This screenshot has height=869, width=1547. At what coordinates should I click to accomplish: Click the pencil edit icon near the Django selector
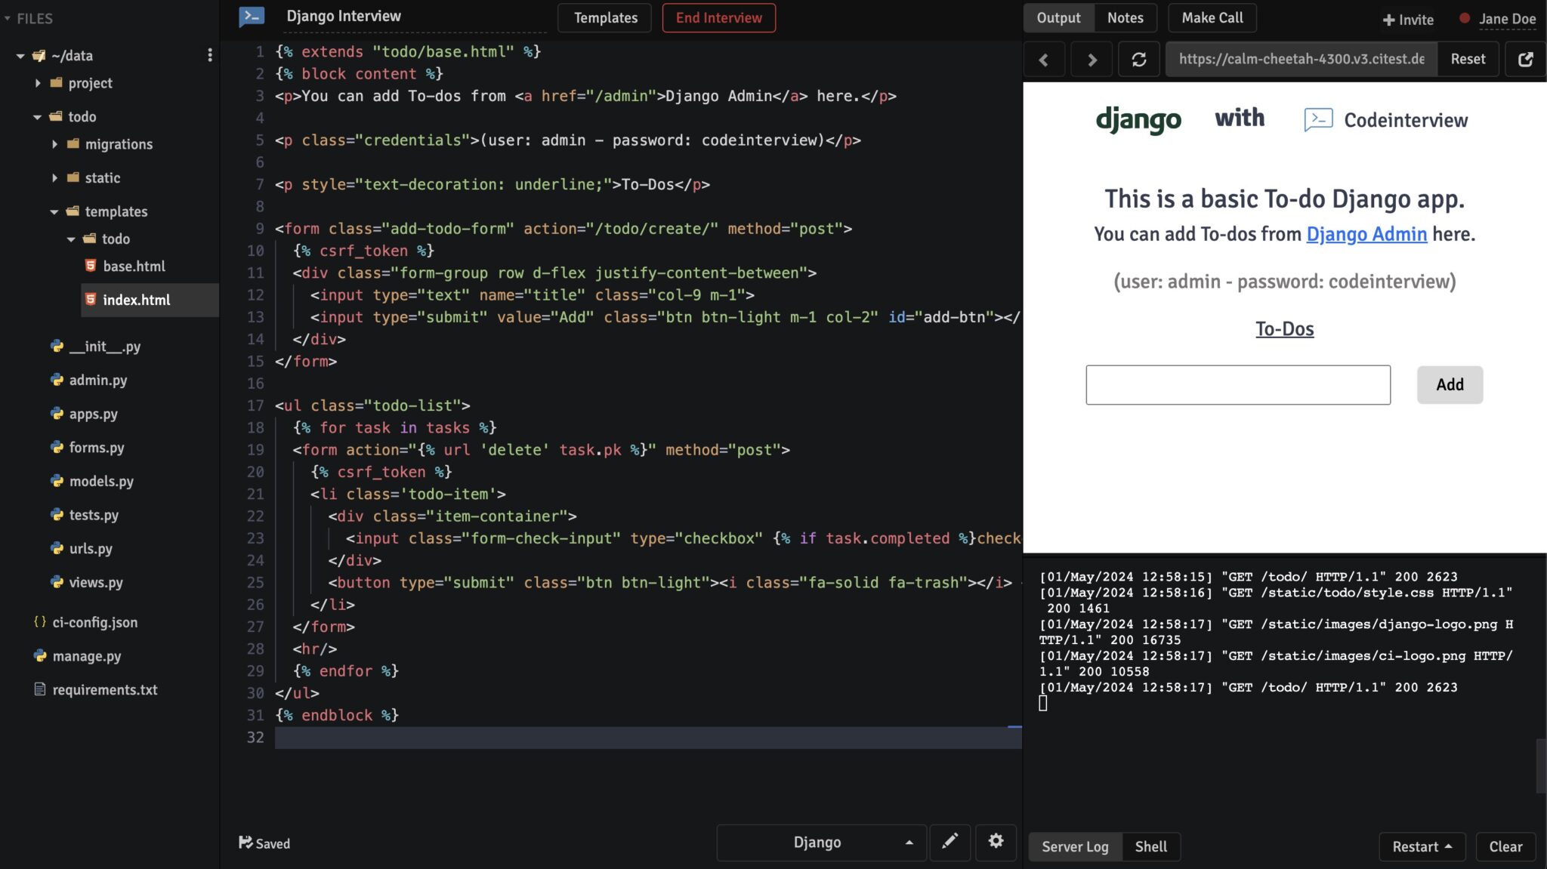[x=950, y=842]
